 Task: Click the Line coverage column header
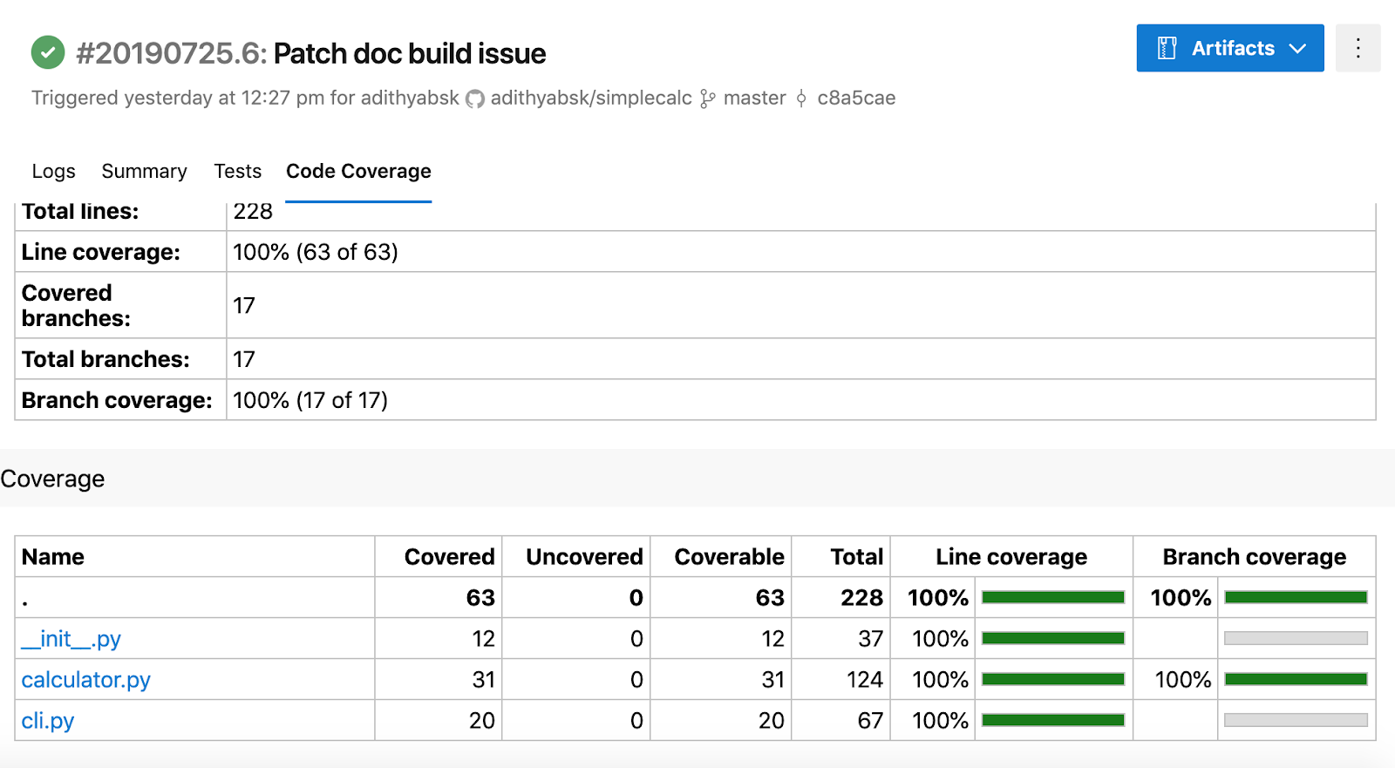point(1011,556)
